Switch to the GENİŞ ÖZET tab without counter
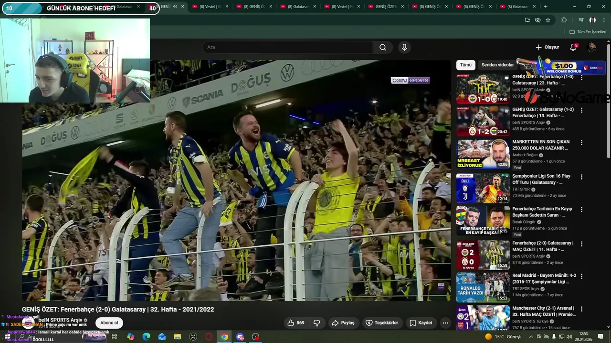 (386, 7)
